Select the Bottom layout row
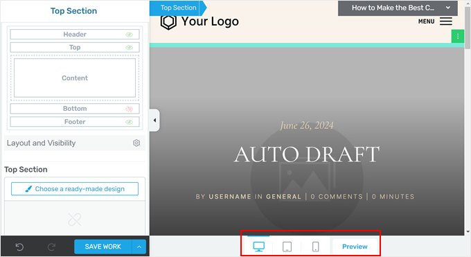471x257 pixels. coord(75,109)
